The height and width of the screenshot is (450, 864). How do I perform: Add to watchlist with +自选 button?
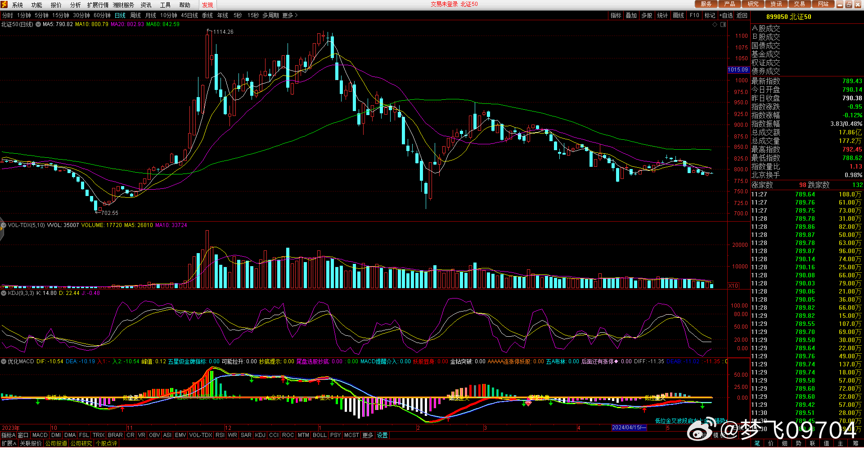[x=726, y=15]
